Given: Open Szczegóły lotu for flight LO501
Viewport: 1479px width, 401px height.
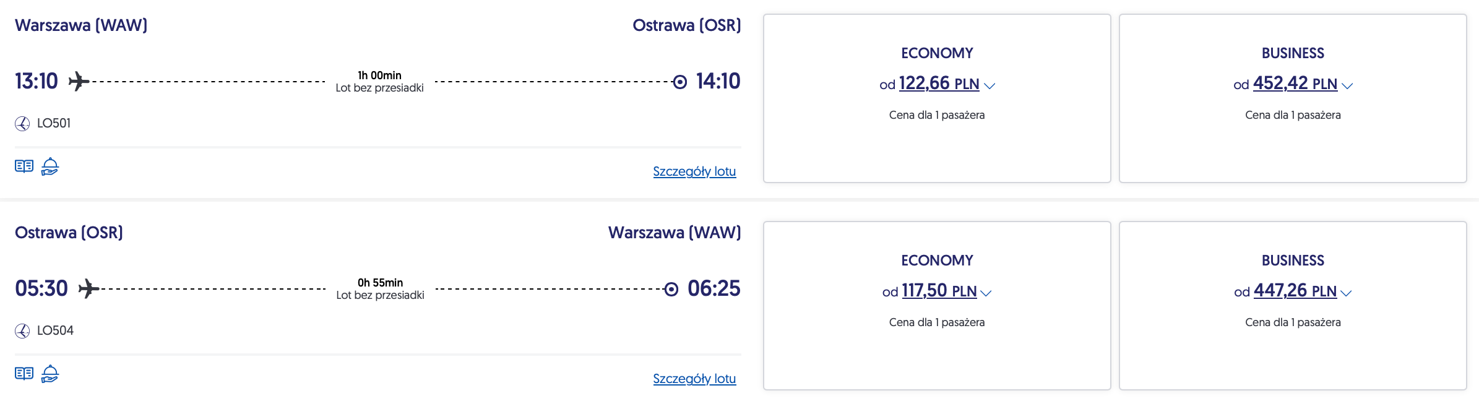Looking at the screenshot, I should pyautogui.click(x=694, y=171).
